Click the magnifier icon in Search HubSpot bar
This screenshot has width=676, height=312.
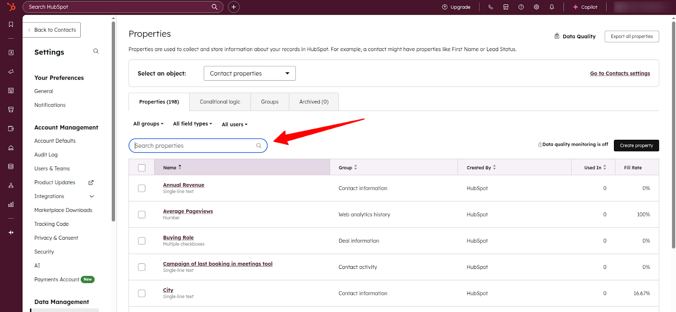[215, 7]
